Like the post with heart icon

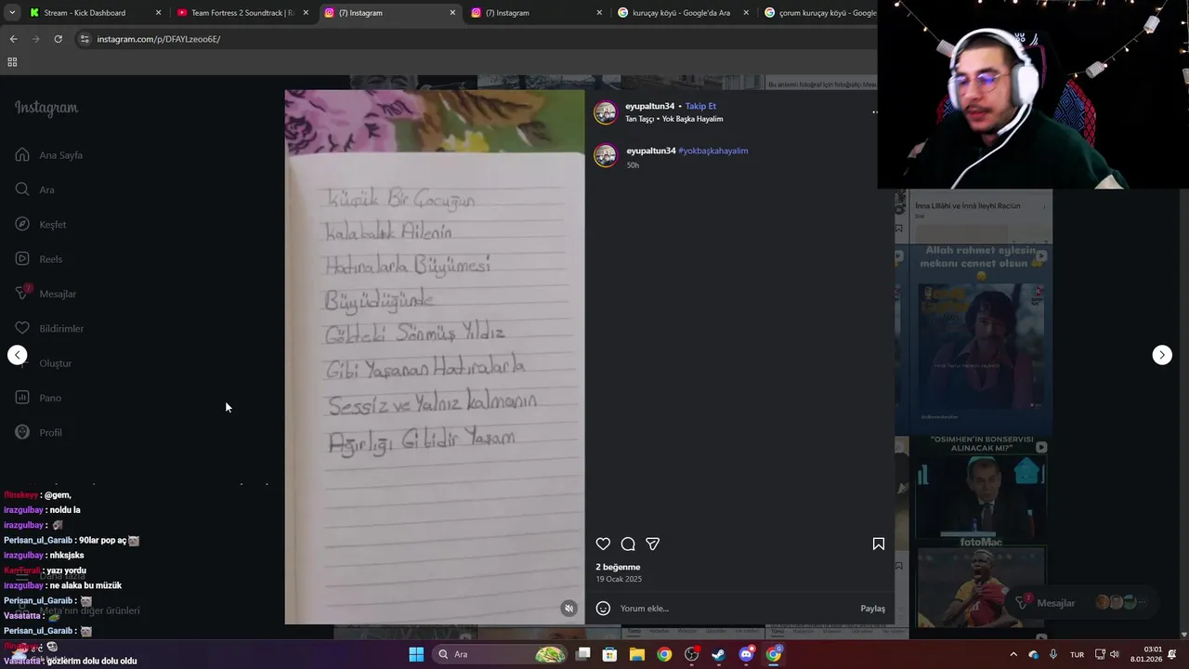pyautogui.click(x=603, y=544)
